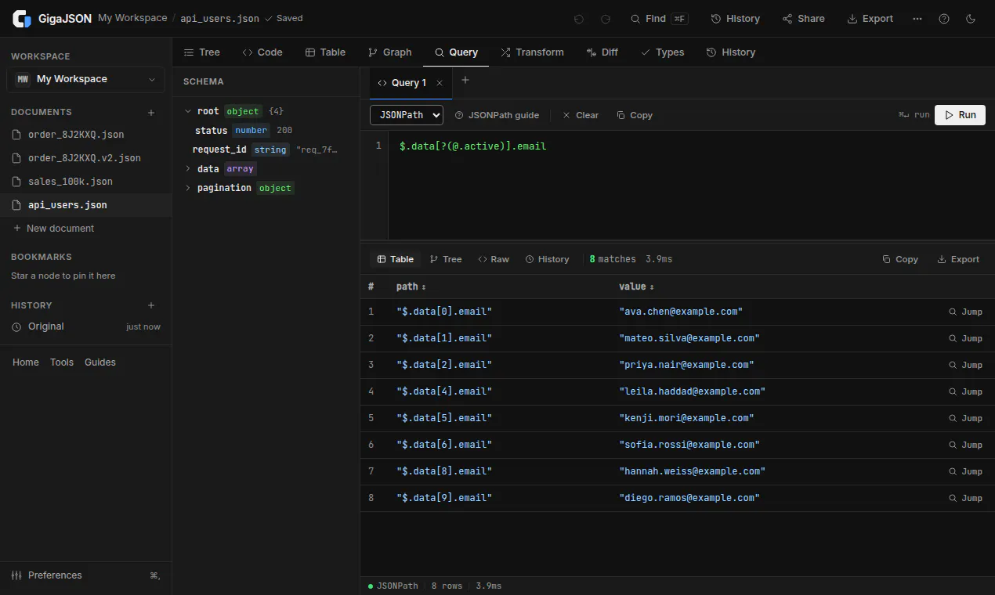Run the JSONPath query
Image resolution: width=995 pixels, height=595 pixels.
pyautogui.click(x=960, y=115)
